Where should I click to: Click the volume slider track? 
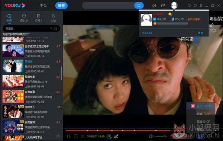(x=161, y=137)
